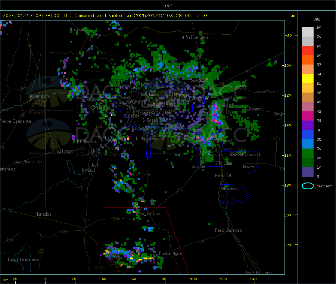Click the 35 dBZ blue swatch
This screenshot has height=284, width=336.
pos(308,134)
